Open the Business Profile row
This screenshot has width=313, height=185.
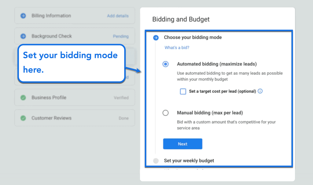[x=75, y=97]
